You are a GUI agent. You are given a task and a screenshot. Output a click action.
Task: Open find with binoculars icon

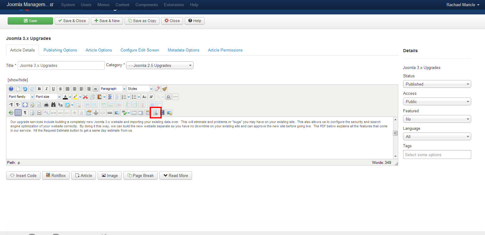click(53, 105)
